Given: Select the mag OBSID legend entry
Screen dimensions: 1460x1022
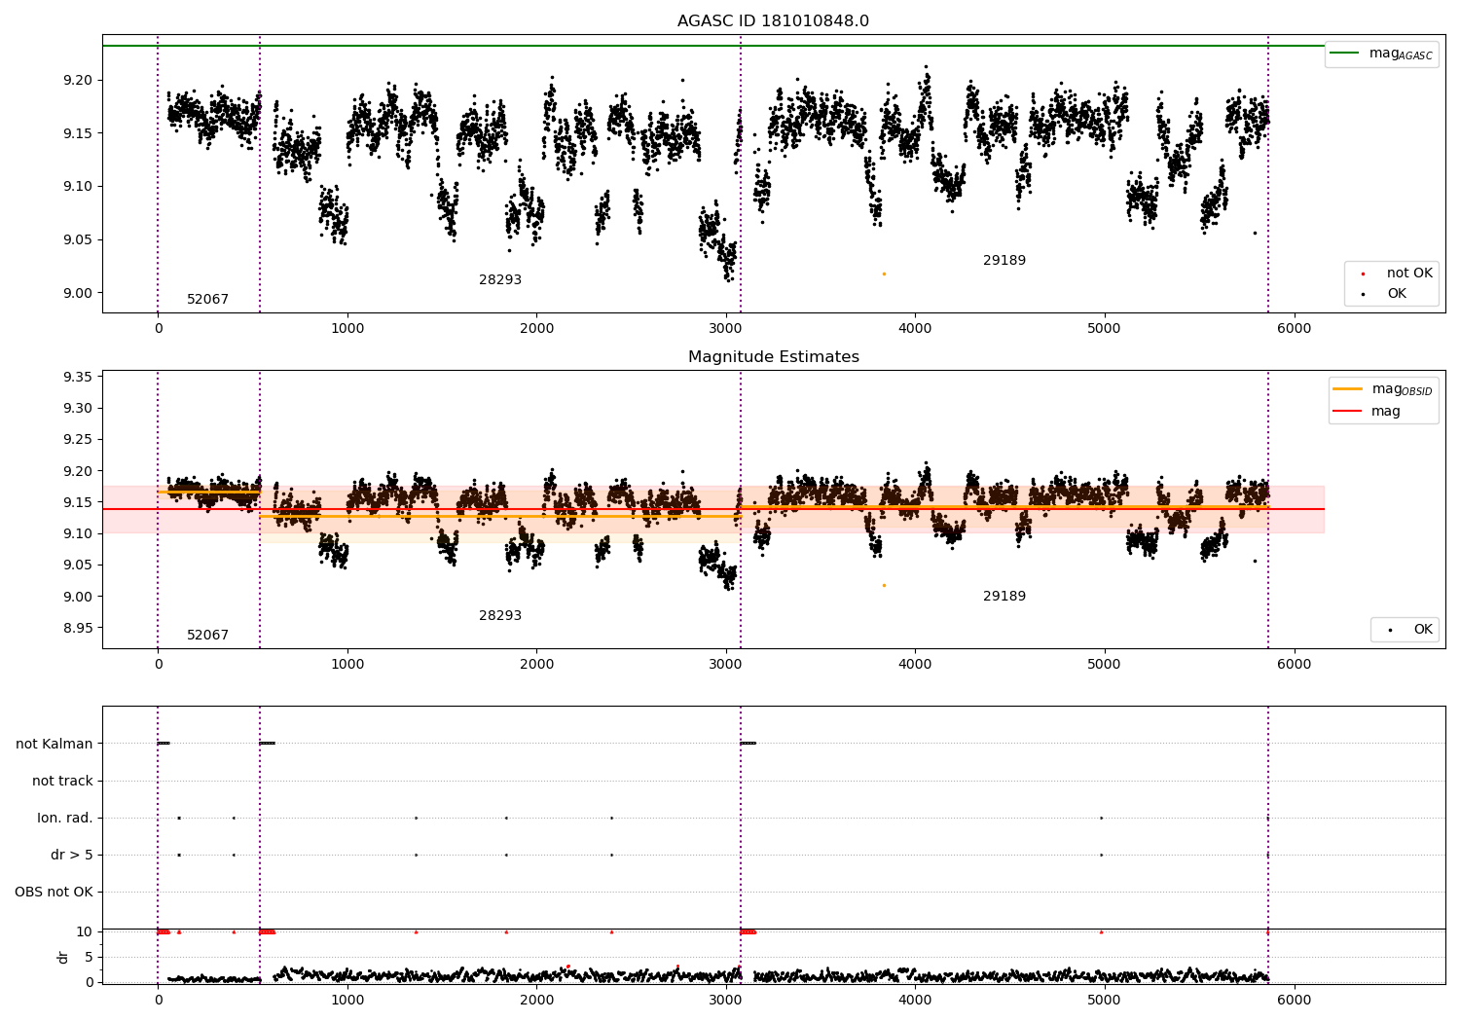Looking at the screenshot, I should [1383, 389].
